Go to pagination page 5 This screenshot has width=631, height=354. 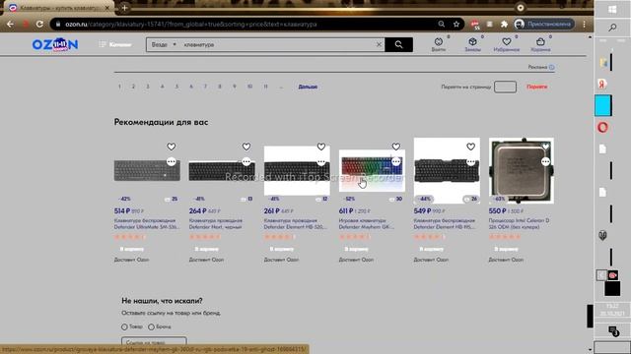[x=176, y=87]
